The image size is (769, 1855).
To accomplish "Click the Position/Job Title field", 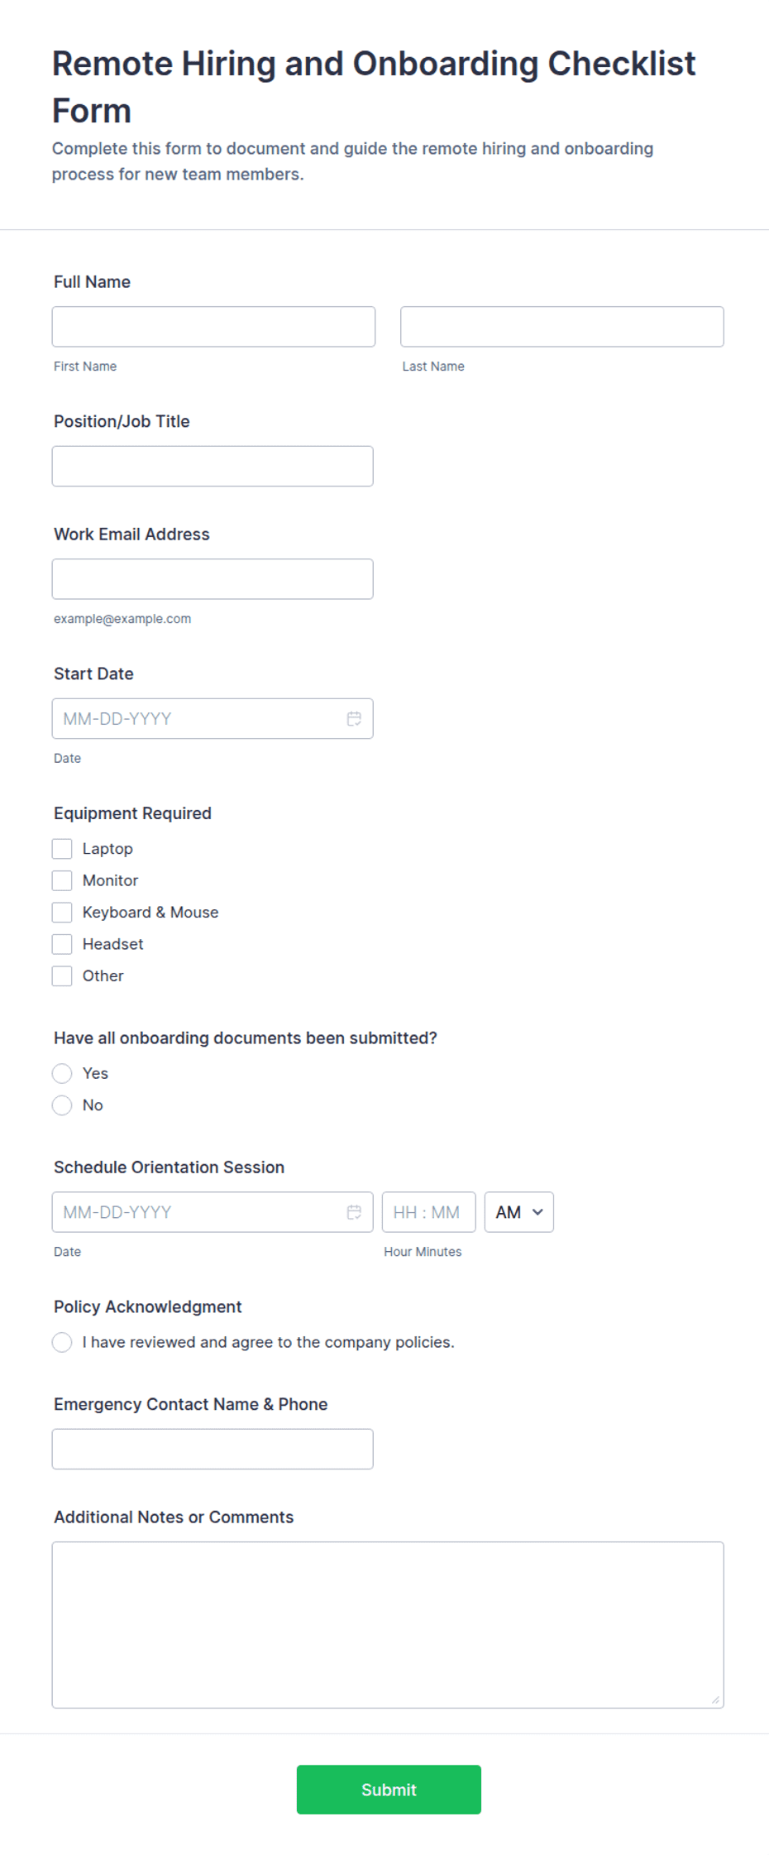I will pyautogui.click(x=213, y=467).
